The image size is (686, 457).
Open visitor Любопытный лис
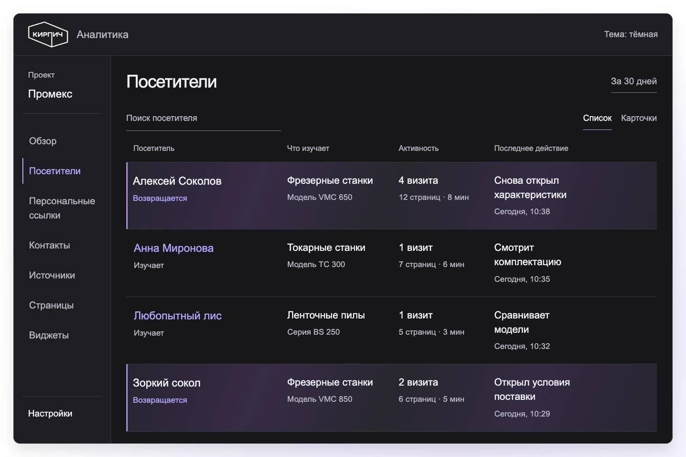click(x=178, y=316)
